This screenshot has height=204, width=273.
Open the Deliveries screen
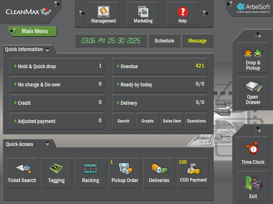click(159, 173)
